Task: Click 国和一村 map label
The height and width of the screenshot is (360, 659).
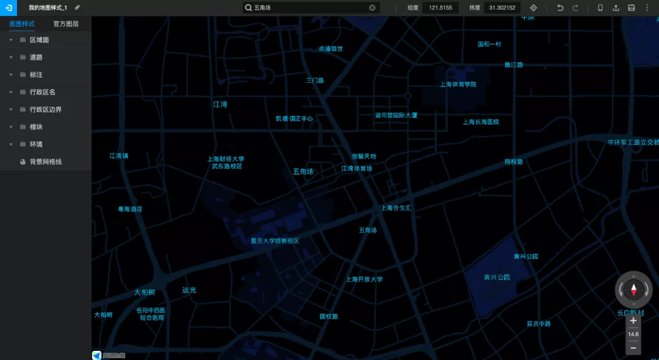Action: 489,44
